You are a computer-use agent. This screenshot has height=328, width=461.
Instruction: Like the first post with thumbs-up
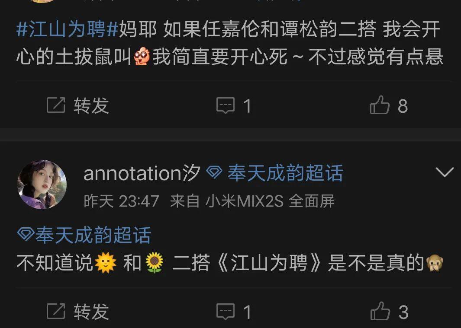(x=380, y=105)
